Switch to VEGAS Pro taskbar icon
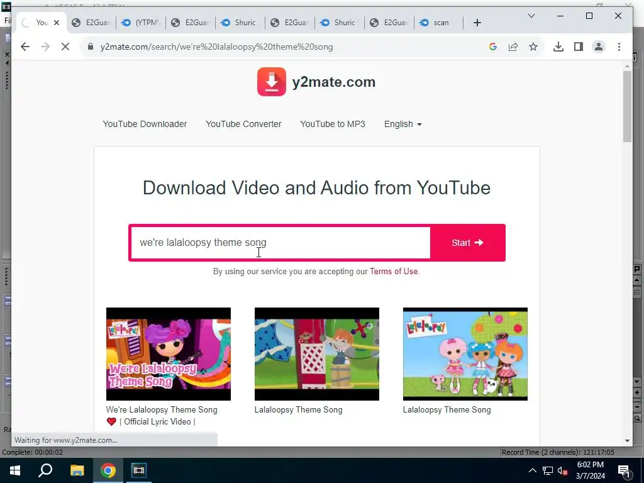Image resolution: width=644 pixels, height=483 pixels. [x=139, y=470]
